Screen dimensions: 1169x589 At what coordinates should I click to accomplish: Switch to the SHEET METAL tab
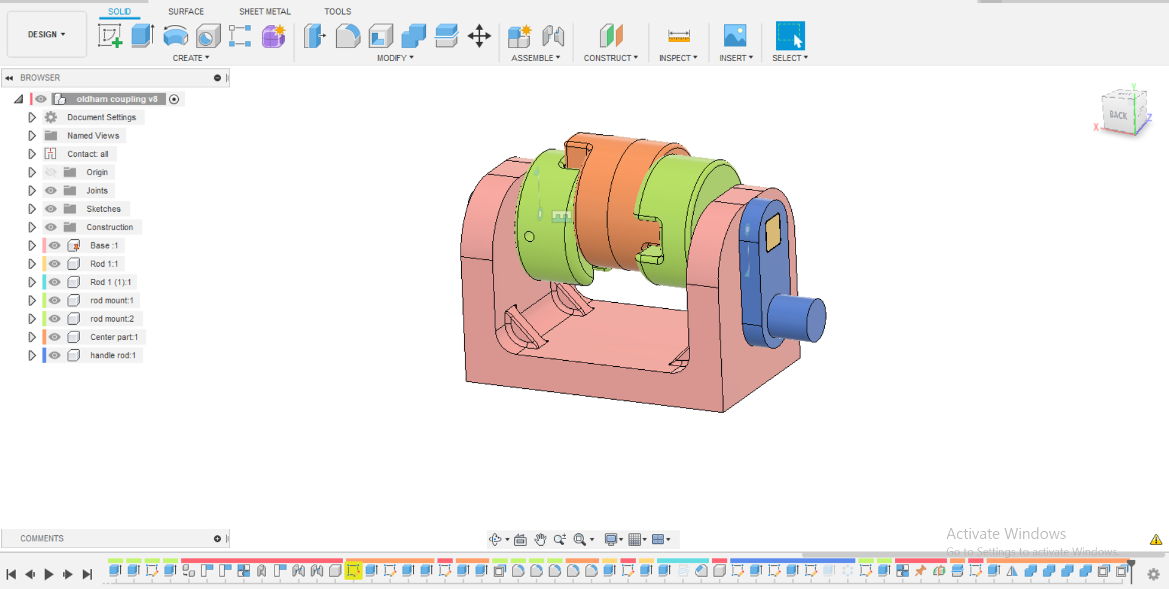click(x=265, y=12)
